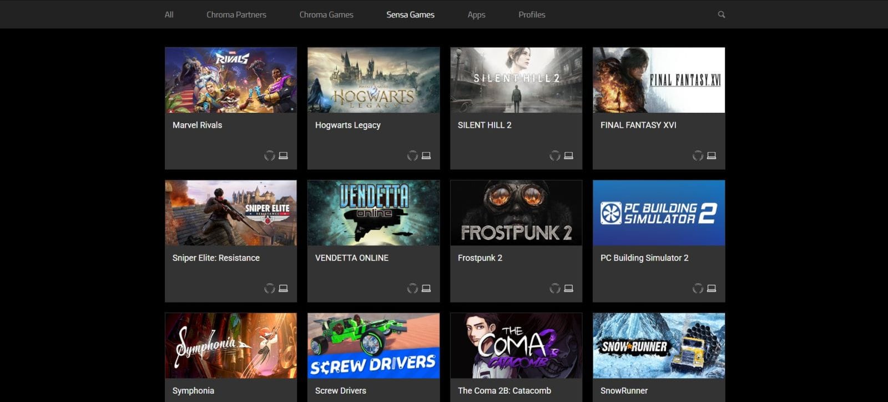Click the circular headset icon on SILENT HILL 2 card

555,155
